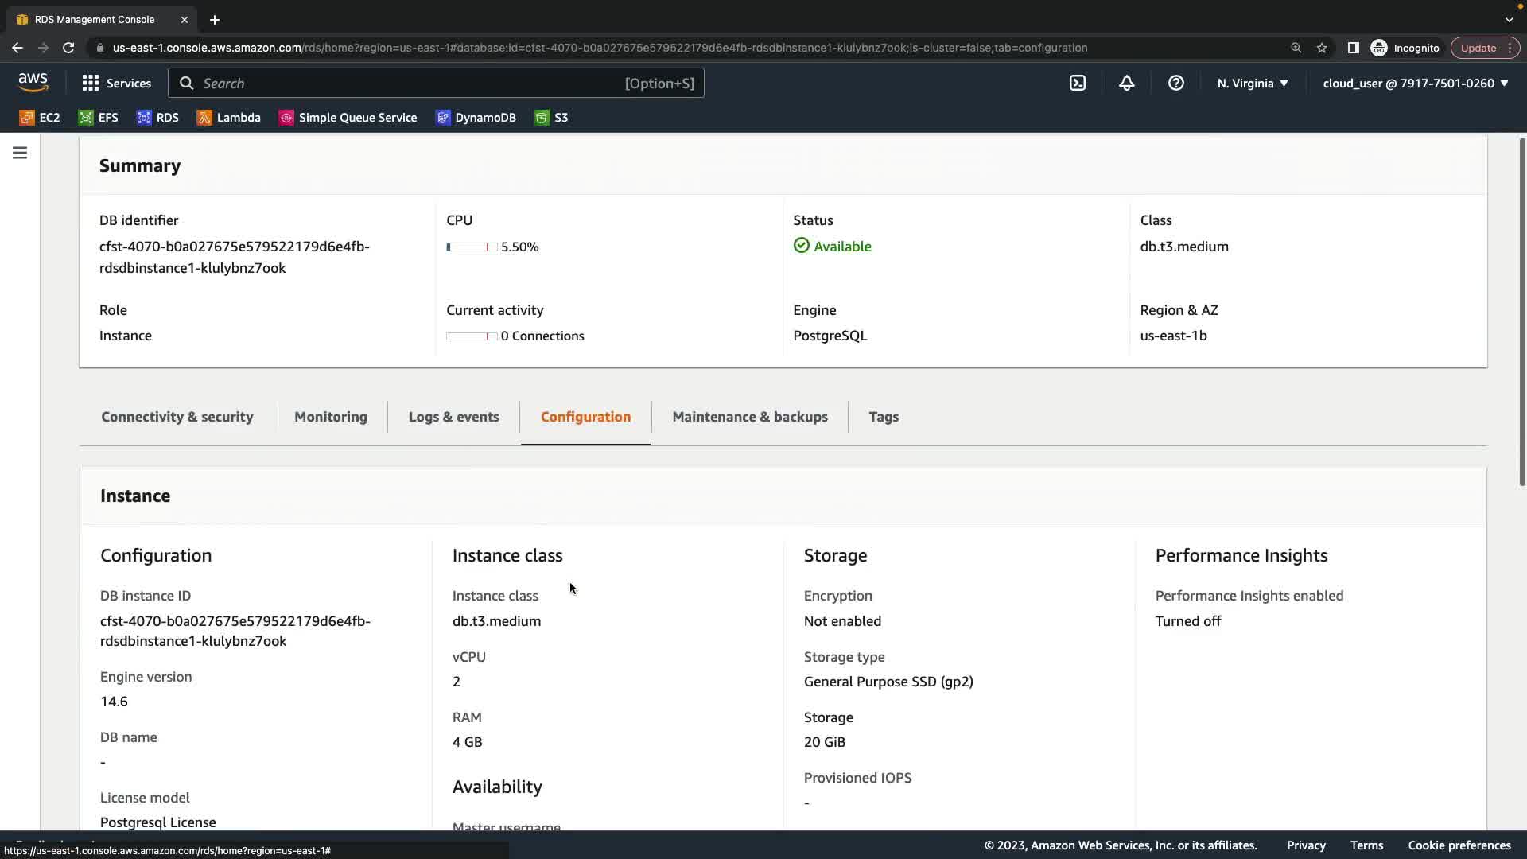Viewport: 1527px width, 859px height.
Task: Open the CloudShell terminal icon
Action: 1078,83
